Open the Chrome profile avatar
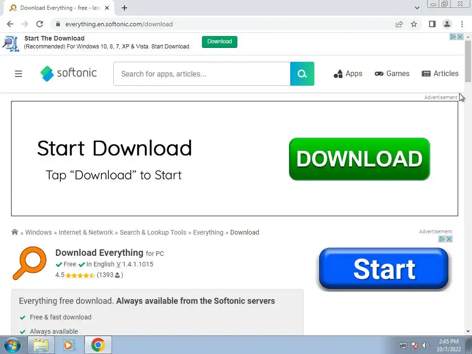Image resolution: width=472 pixels, height=354 pixels. pyautogui.click(x=447, y=24)
